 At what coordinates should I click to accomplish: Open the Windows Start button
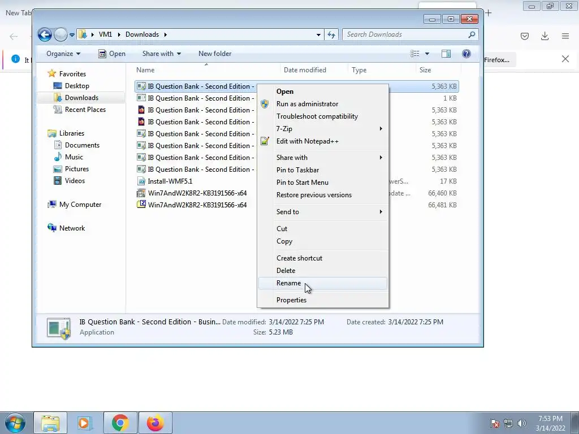click(x=15, y=423)
